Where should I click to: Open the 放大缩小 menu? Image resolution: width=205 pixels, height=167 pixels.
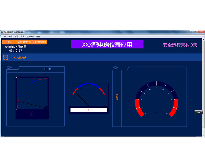(30, 36)
